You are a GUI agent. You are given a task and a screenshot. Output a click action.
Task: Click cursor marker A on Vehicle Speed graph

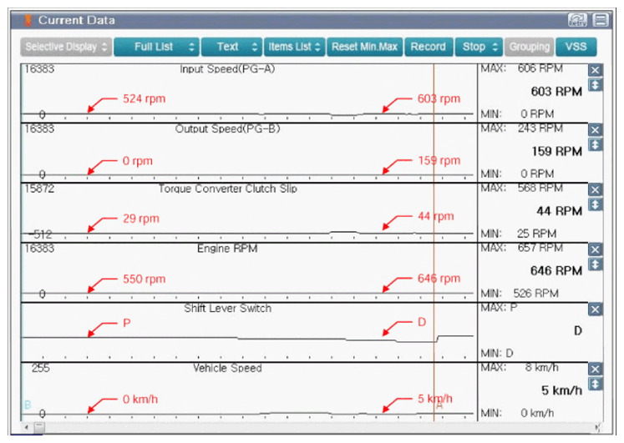coord(439,405)
